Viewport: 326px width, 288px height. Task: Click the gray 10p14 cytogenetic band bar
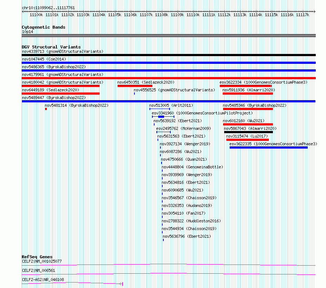point(168,36)
